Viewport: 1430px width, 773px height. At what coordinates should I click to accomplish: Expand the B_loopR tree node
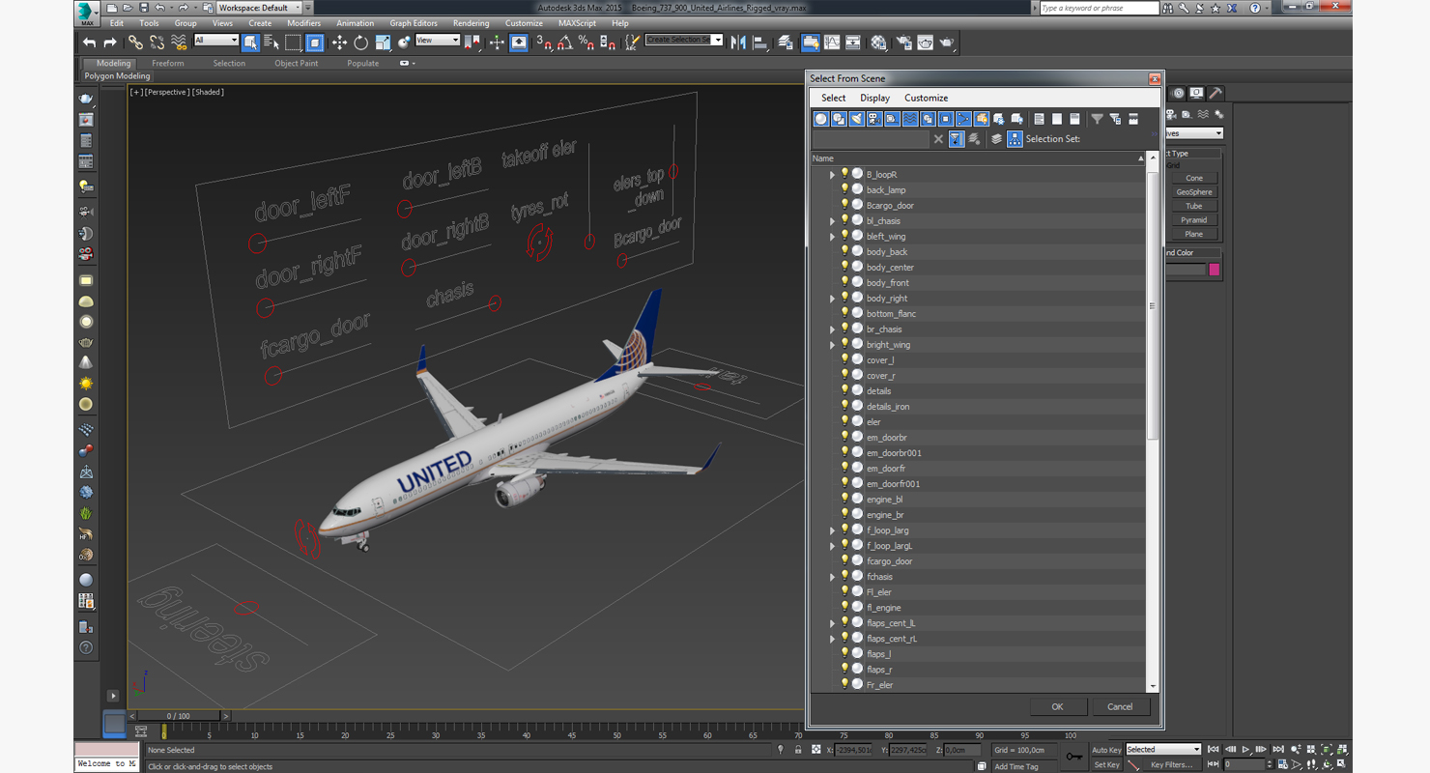pyautogui.click(x=832, y=175)
